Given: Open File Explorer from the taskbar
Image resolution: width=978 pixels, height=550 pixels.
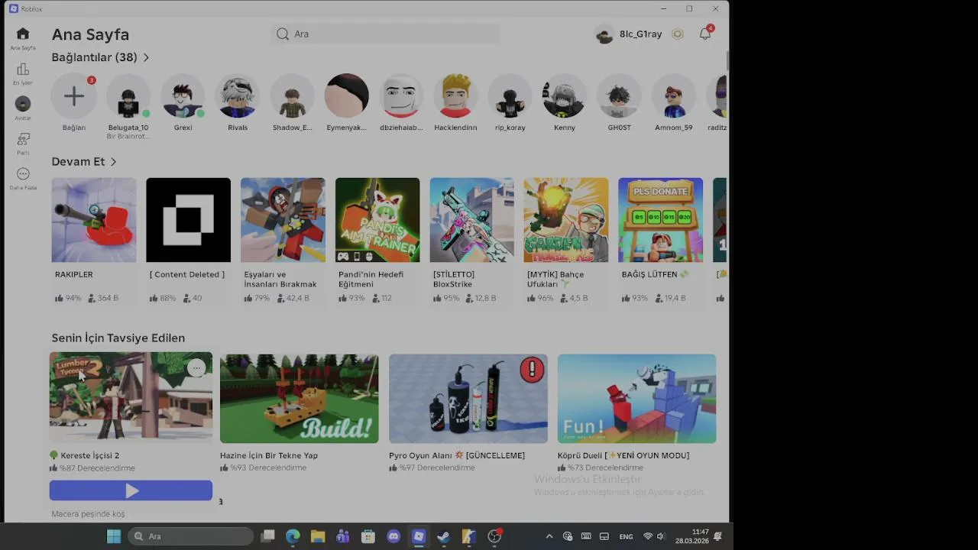Looking at the screenshot, I should [x=318, y=536].
